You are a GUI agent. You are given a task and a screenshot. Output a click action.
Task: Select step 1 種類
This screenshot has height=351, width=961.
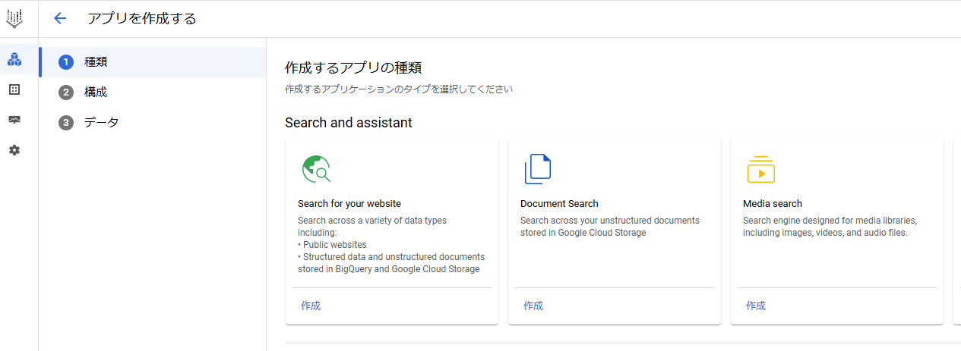tap(153, 62)
